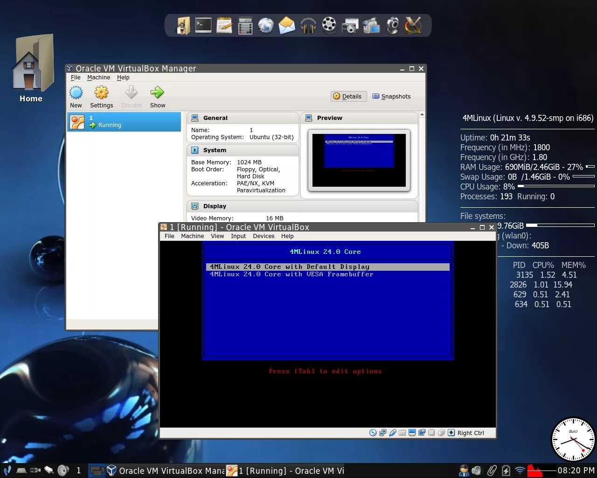Launch the web browser globe dock icon
The height and width of the screenshot is (478, 597).
pos(266,25)
